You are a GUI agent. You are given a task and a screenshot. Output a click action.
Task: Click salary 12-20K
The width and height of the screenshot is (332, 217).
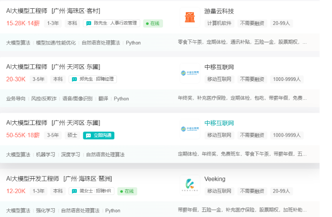pyautogui.click(x=16, y=191)
